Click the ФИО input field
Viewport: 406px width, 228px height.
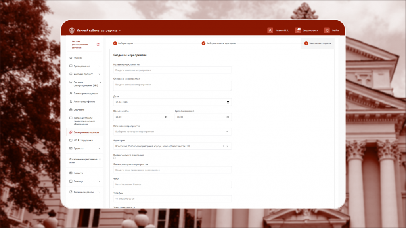coord(172,185)
